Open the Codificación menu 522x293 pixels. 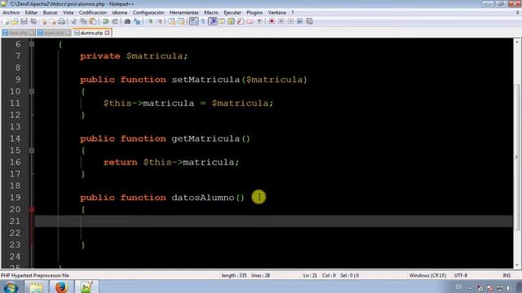tap(93, 13)
